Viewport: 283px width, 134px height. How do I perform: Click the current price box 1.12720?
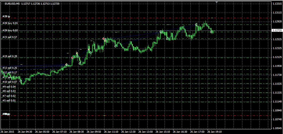(277, 30)
